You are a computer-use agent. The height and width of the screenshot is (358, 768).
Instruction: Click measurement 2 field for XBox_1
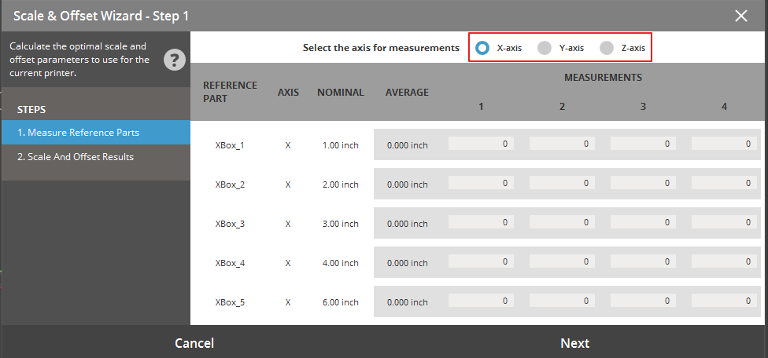point(562,144)
